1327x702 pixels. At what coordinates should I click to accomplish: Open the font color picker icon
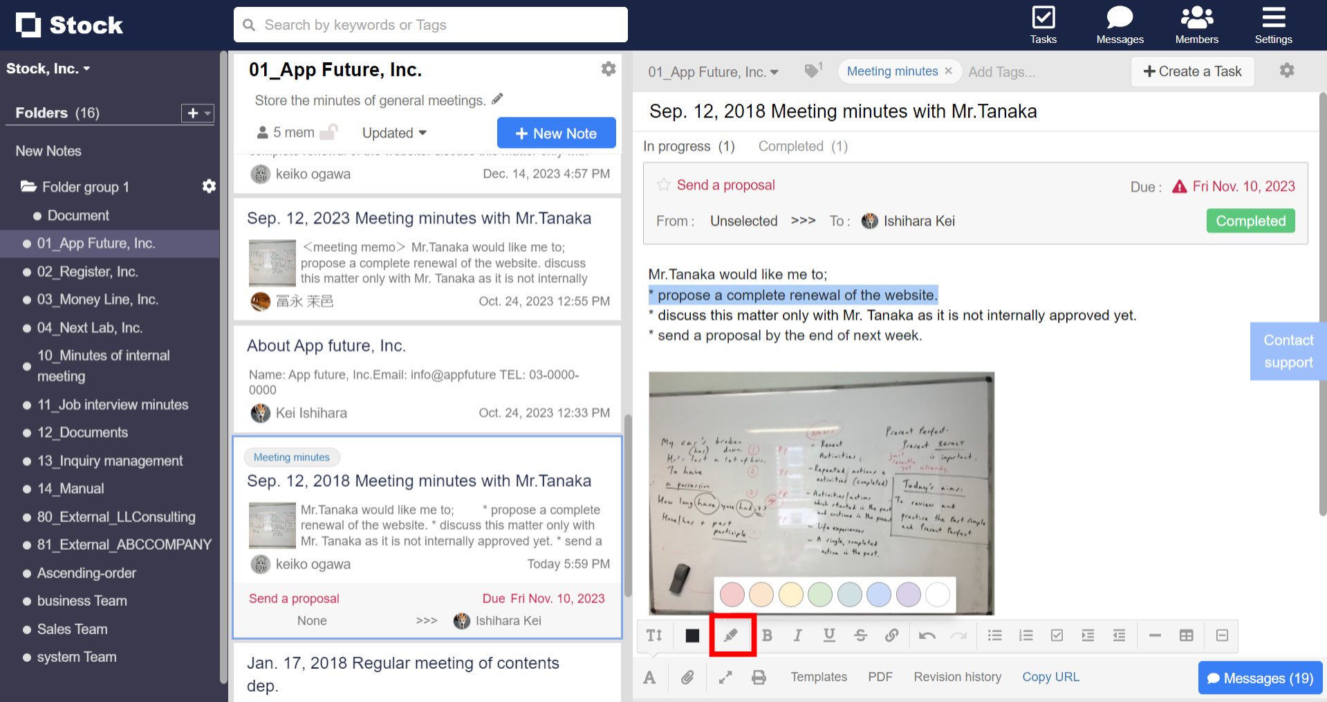tap(649, 677)
